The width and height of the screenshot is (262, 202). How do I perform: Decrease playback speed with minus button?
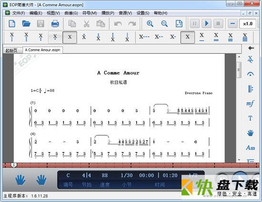pyautogui.click(x=233, y=23)
